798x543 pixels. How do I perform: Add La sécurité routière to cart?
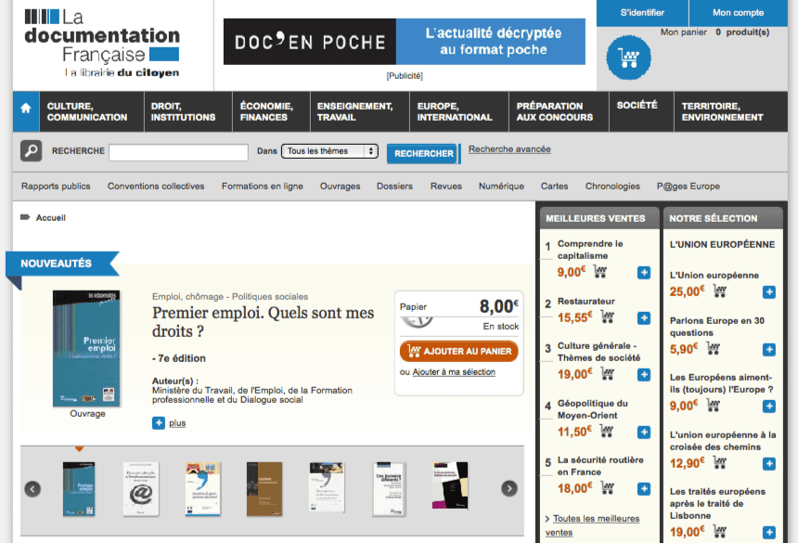[x=608, y=488]
